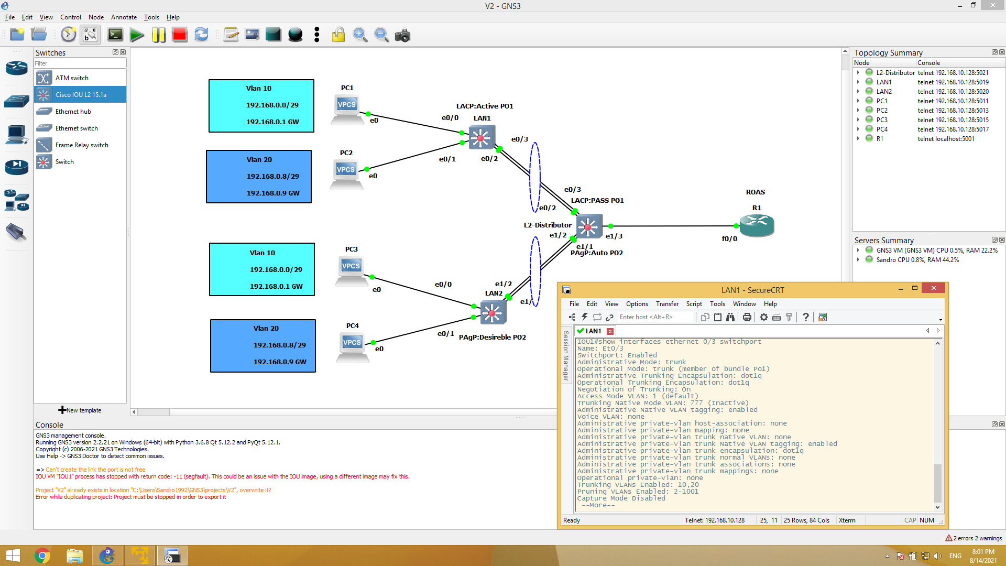Stop all nodes with red square

pyautogui.click(x=180, y=35)
